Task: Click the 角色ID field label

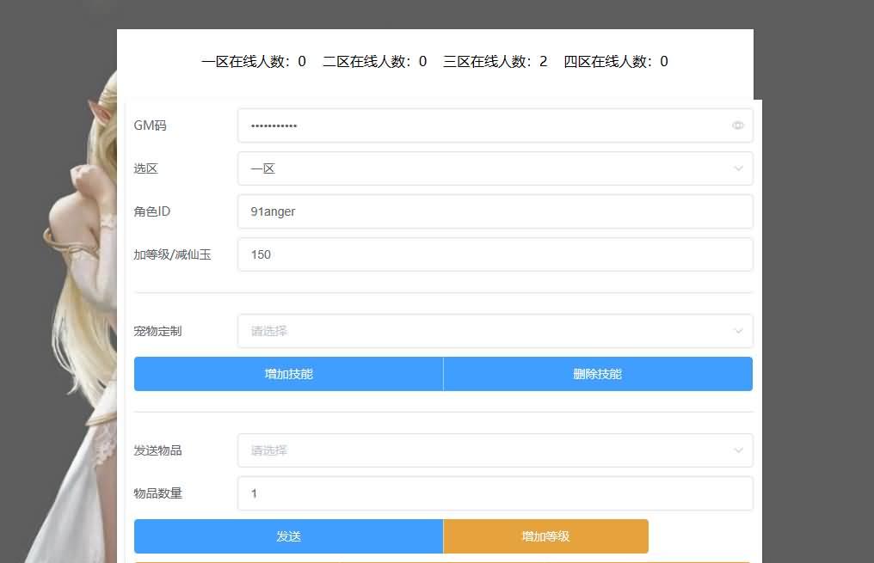Action: coord(152,211)
